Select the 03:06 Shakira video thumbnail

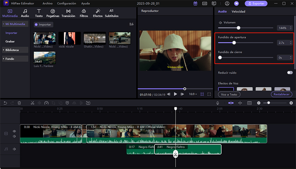tap(95, 38)
